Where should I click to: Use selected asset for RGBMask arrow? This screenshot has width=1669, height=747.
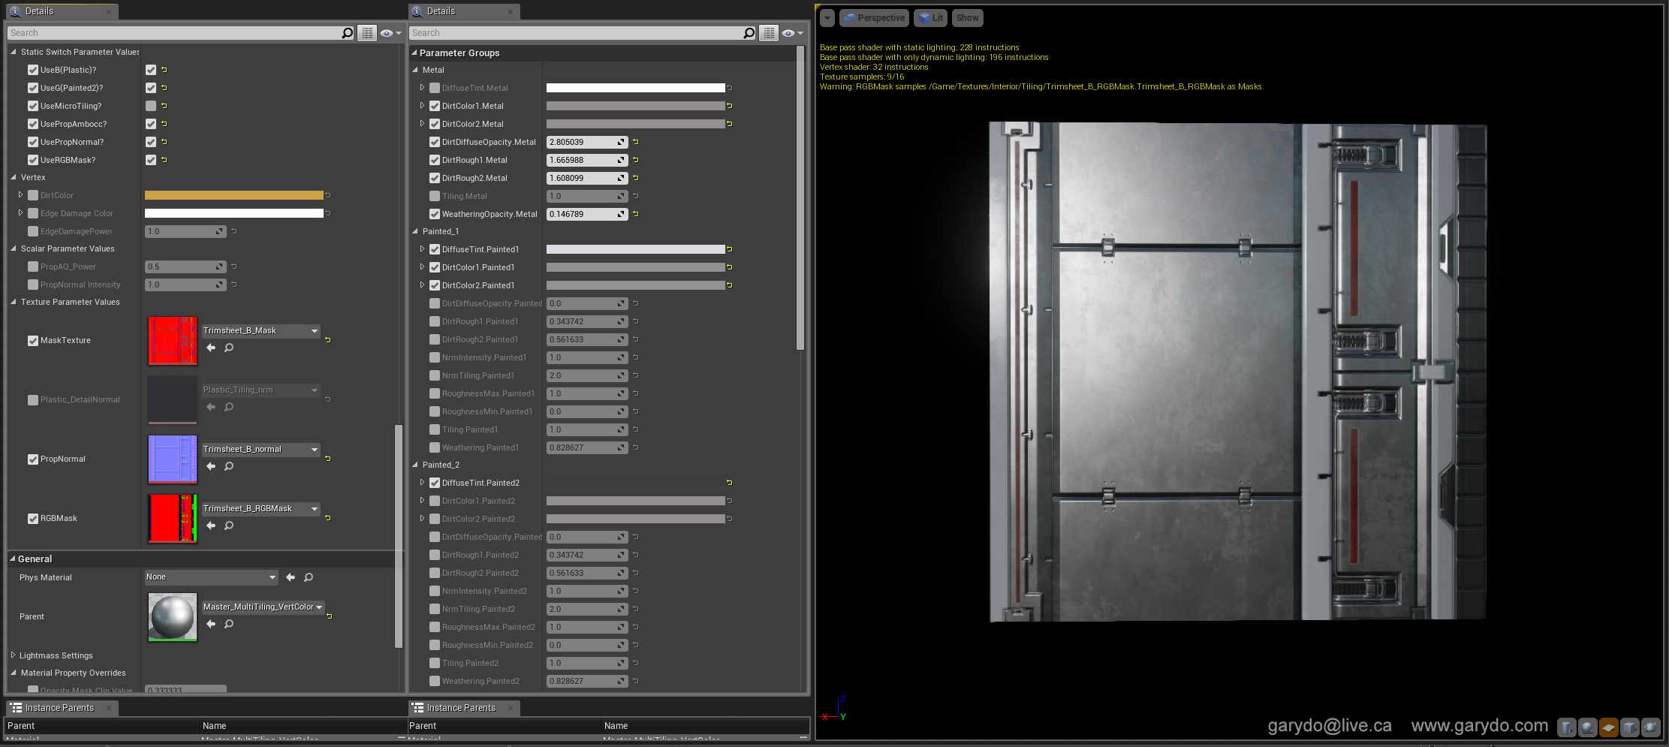[211, 526]
